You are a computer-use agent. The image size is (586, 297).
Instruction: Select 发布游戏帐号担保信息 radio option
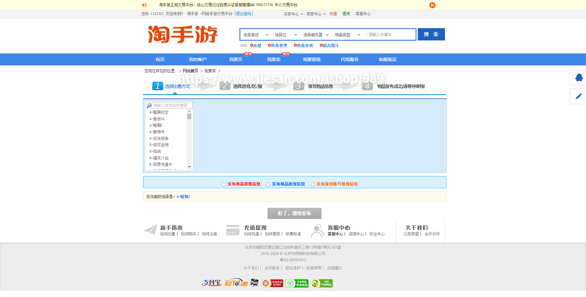[313, 184]
